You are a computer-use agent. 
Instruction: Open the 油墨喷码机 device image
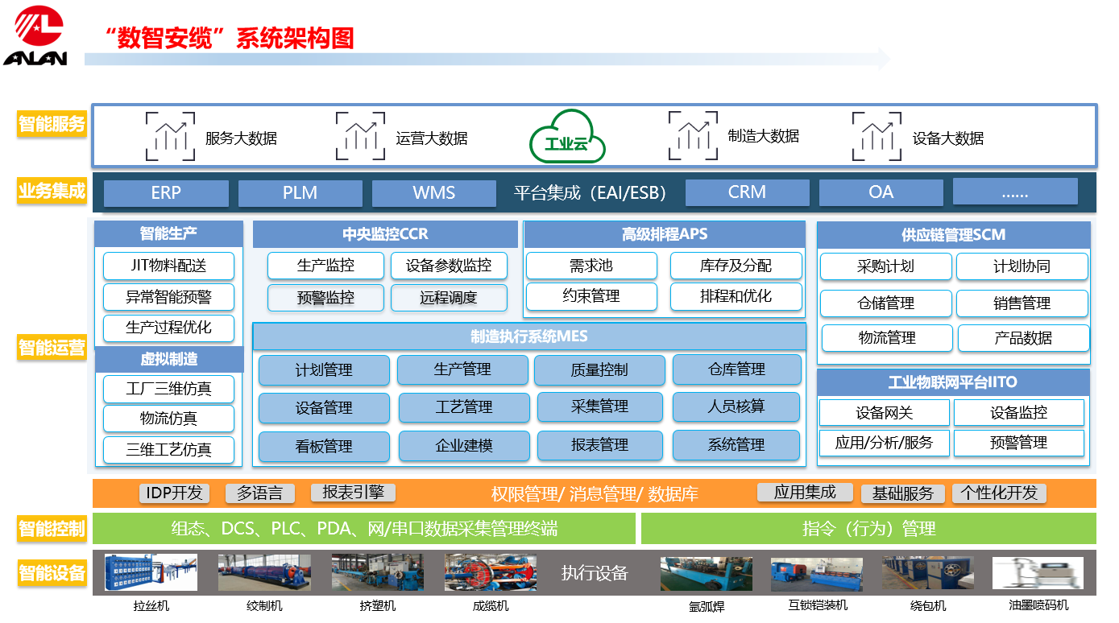1038,572
